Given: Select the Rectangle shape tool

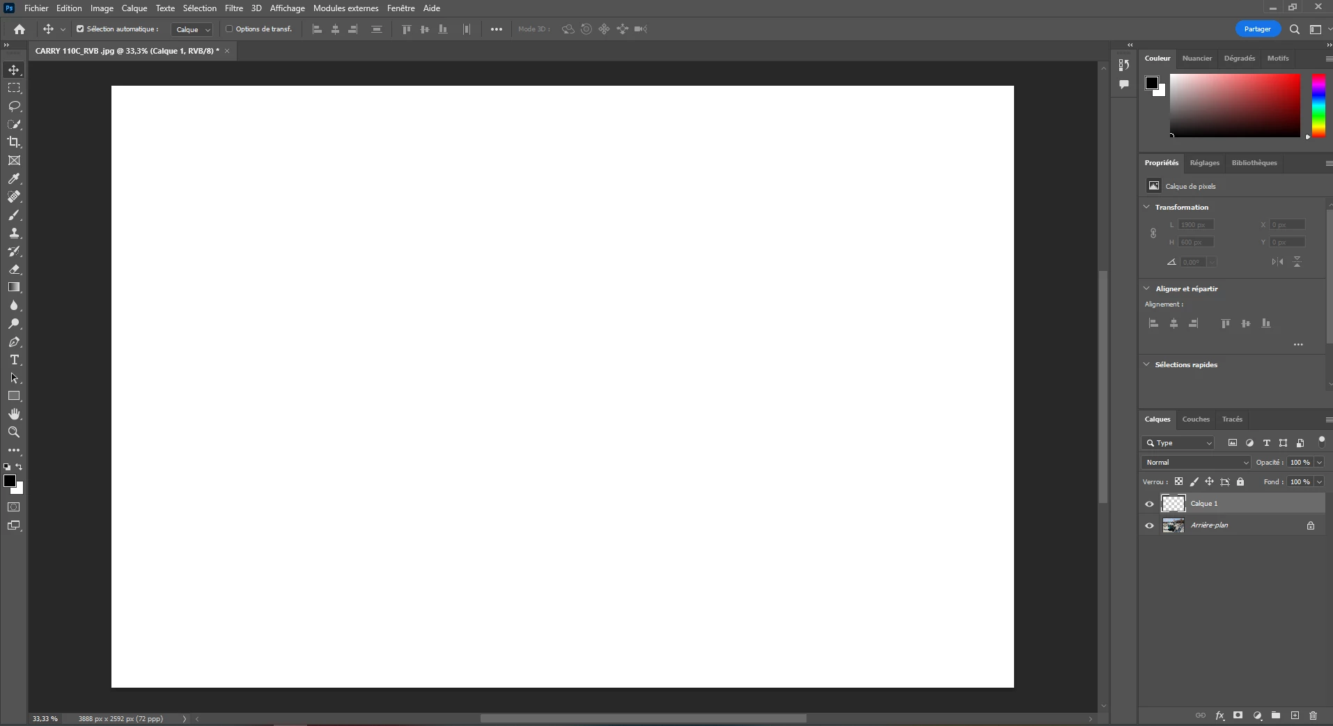Looking at the screenshot, I should (x=14, y=396).
